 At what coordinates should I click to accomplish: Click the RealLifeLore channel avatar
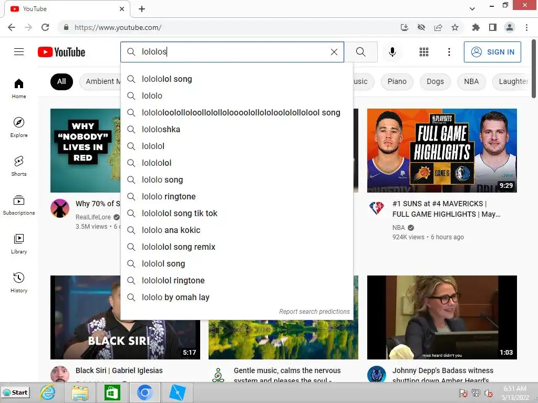[60, 208]
